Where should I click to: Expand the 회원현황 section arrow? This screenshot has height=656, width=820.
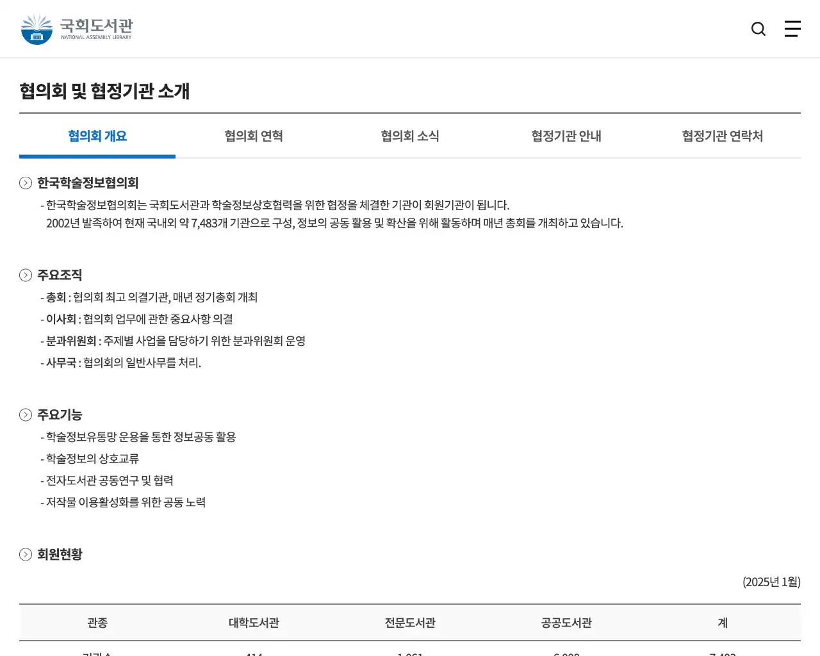pyautogui.click(x=26, y=555)
